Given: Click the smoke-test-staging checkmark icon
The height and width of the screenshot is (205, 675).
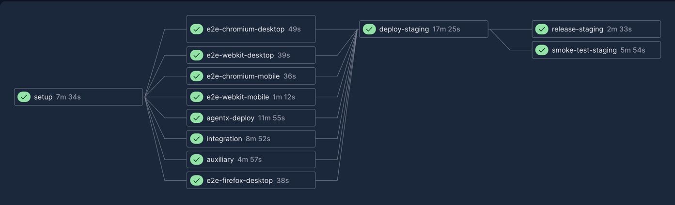Looking at the screenshot, I should pos(542,50).
